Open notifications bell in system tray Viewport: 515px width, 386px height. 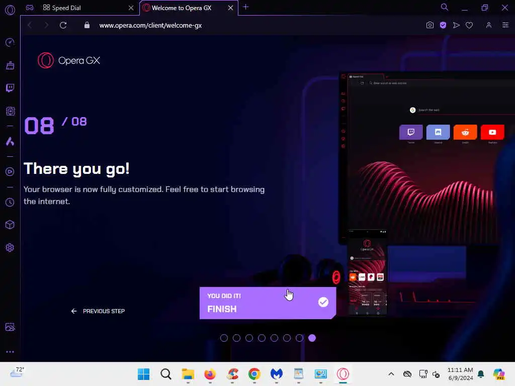[x=481, y=374]
